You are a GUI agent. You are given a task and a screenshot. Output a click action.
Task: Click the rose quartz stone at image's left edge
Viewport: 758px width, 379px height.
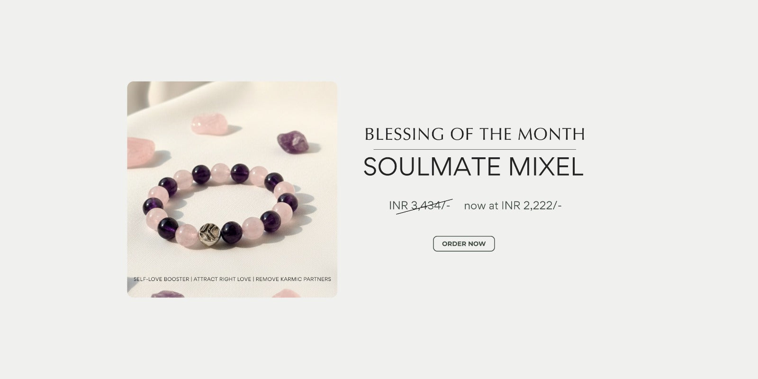[x=140, y=152]
